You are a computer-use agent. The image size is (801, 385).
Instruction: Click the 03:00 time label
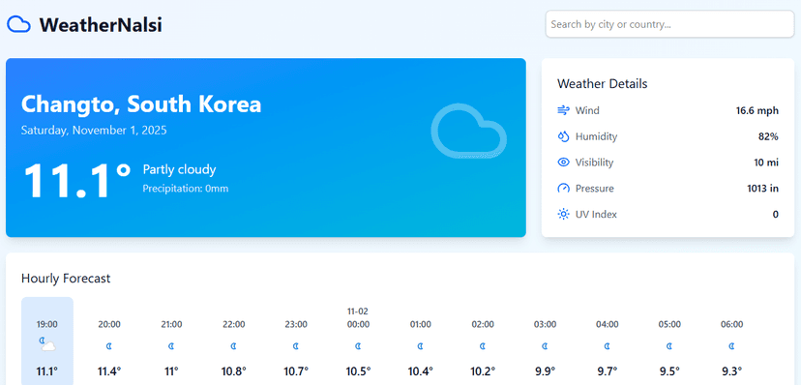point(545,324)
